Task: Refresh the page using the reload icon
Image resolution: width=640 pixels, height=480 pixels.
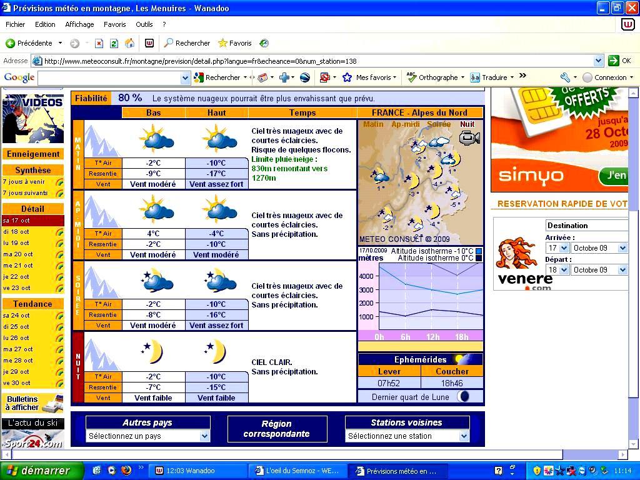Action: point(113,43)
